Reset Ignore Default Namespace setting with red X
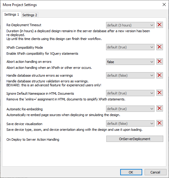The height and width of the screenshot is (178, 169). tap(160, 93)
